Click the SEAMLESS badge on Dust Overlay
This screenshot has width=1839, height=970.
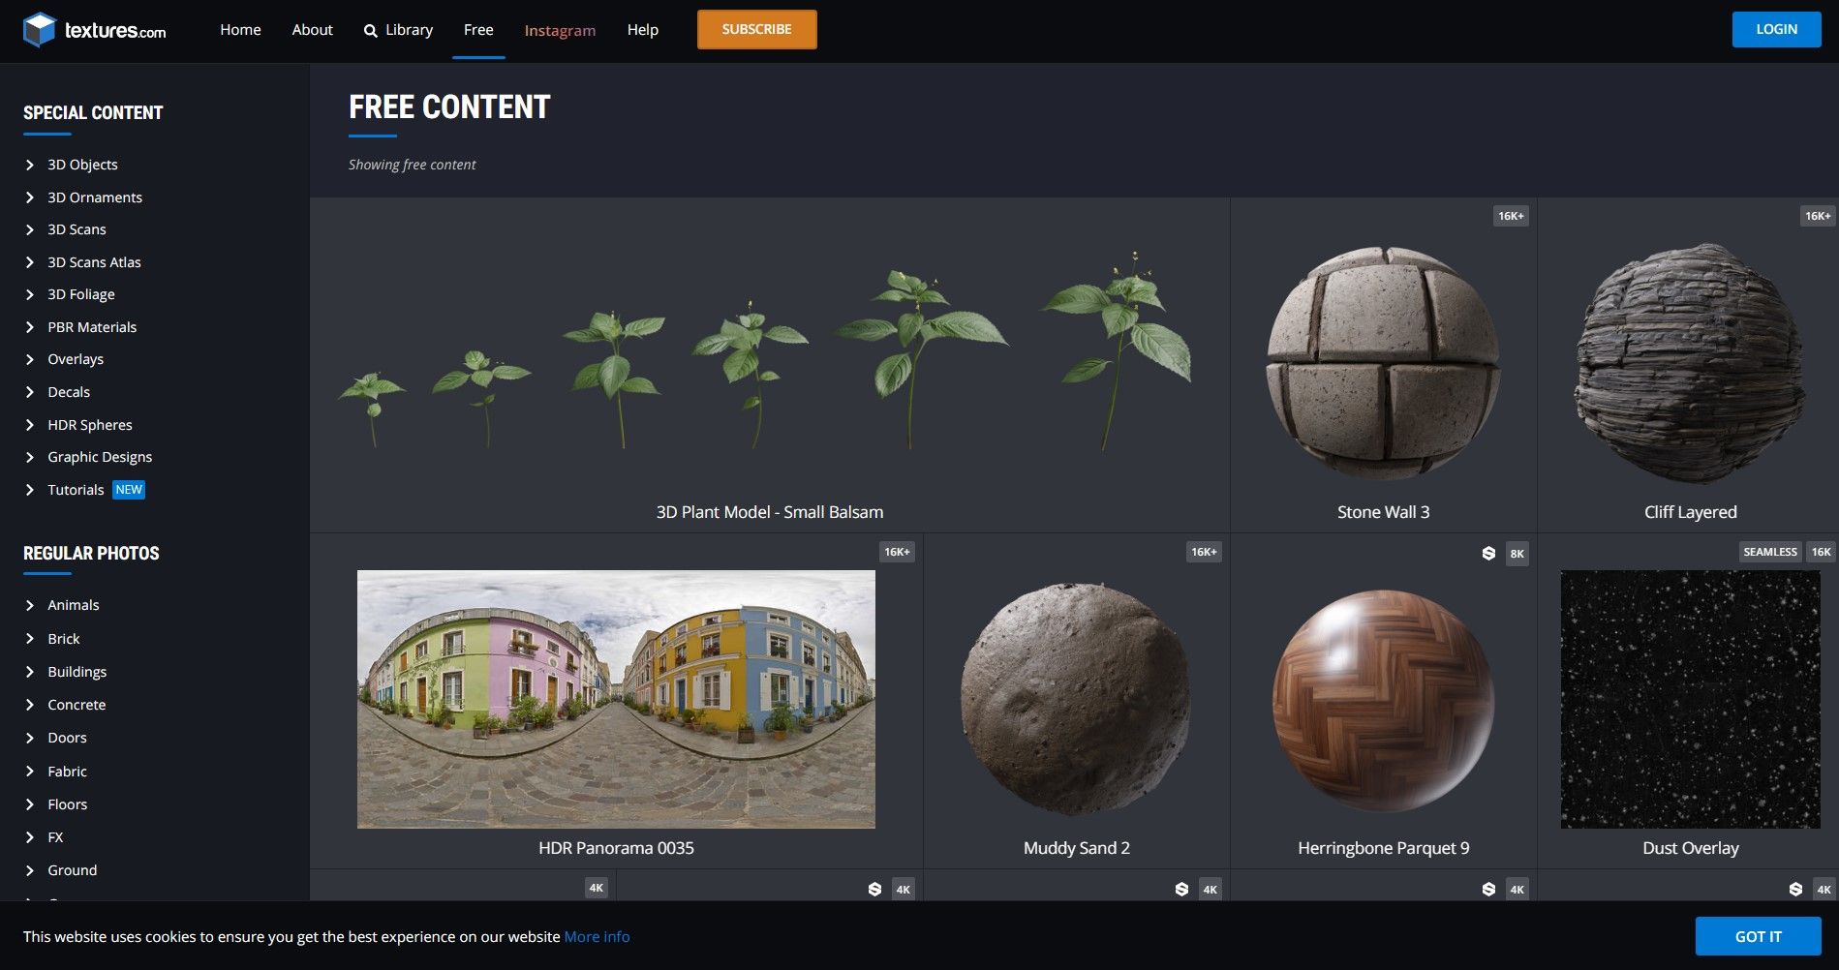(x=1770, y=551)
